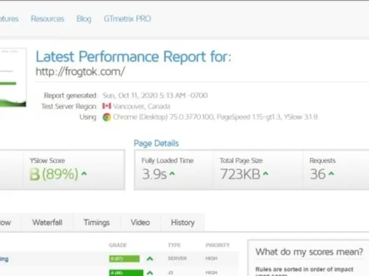This screenshot has width=369, height=276.
Task: Expand the SERVER row with the chevron
Action: [150, 259]
